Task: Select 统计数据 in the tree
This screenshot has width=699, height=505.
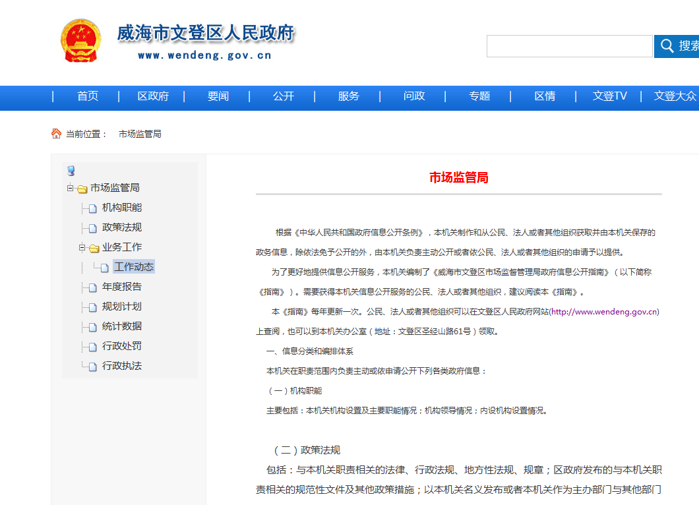Action: pyautogui.click(x=122, y=326)
